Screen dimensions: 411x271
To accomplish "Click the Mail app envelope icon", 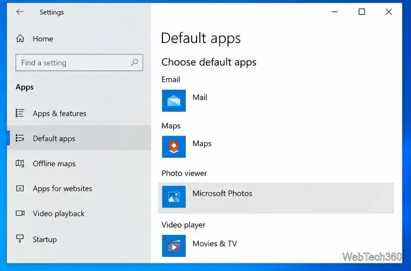I will (x=174, y=100).
